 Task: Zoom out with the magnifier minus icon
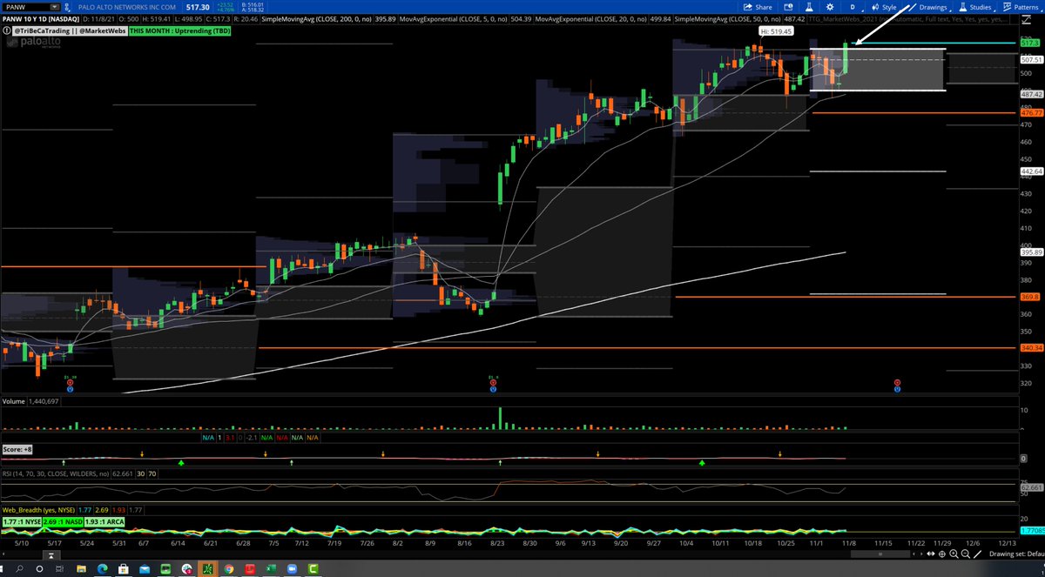(x=966, y=554)
